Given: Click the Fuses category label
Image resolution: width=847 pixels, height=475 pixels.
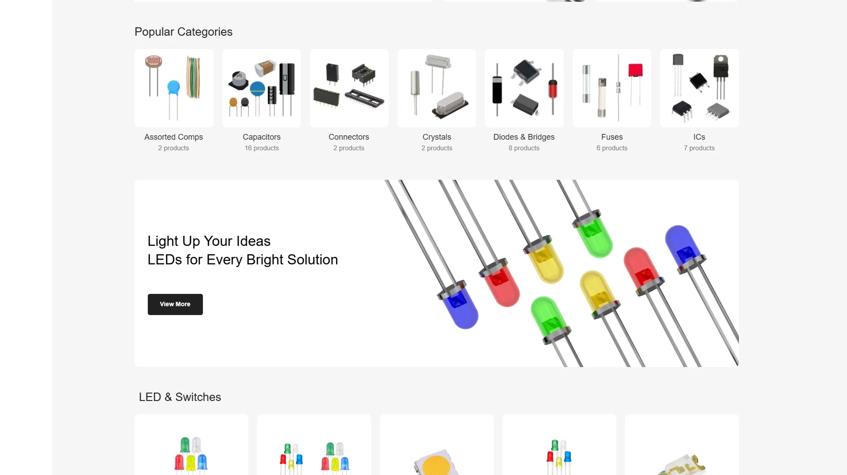Looking at the screenshot, I should pos(612,137).
